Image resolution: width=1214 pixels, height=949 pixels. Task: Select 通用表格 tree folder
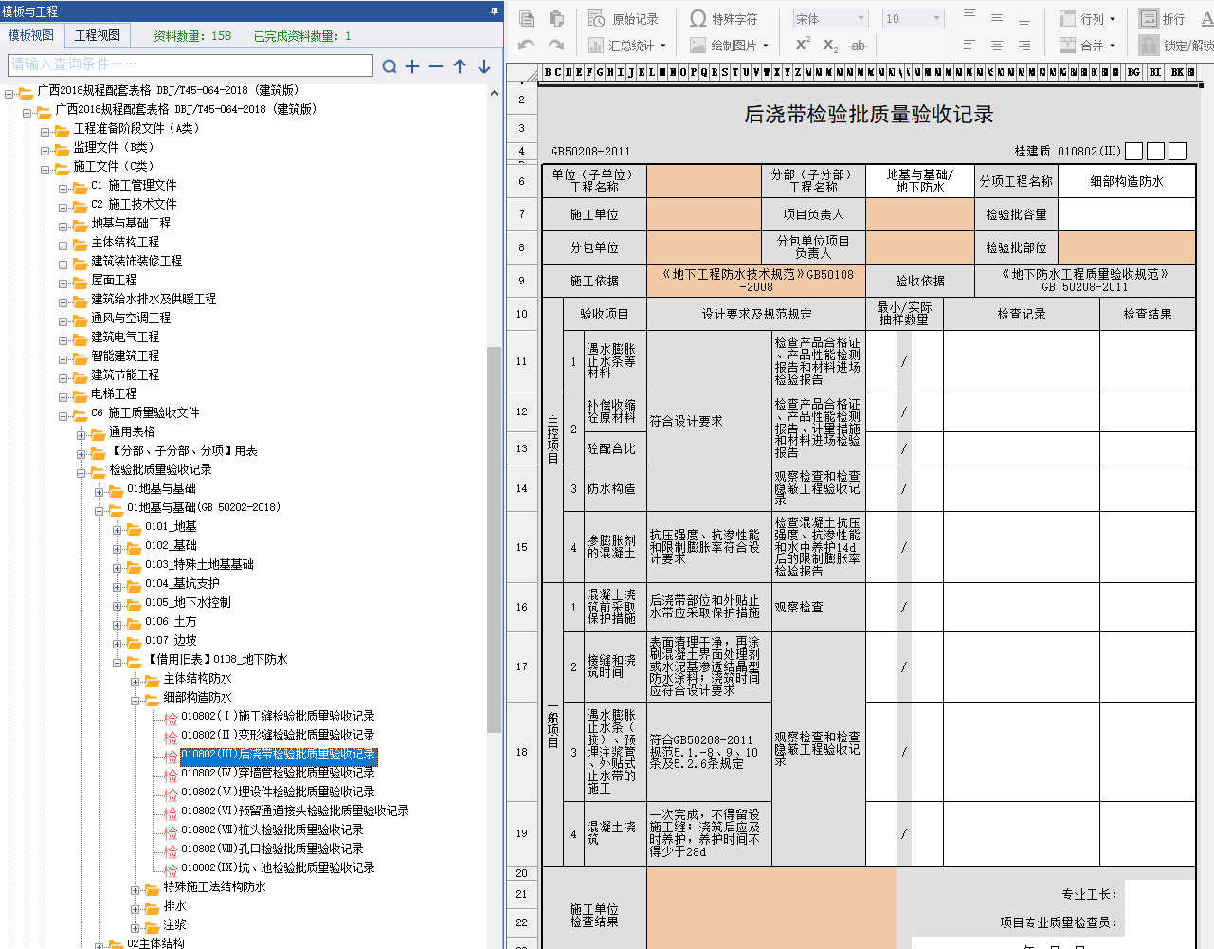coord(132,431)
